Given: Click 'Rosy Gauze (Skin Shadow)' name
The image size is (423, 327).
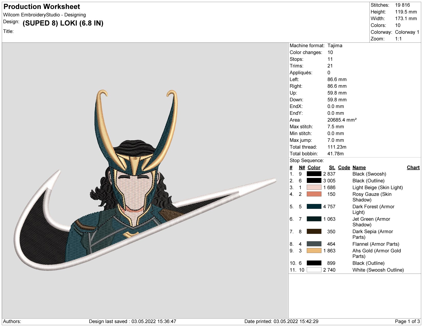Looking at the screenshot, I should point(372,197).
